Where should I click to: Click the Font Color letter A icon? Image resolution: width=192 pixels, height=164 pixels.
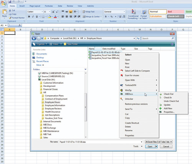[x=55, y=17]
